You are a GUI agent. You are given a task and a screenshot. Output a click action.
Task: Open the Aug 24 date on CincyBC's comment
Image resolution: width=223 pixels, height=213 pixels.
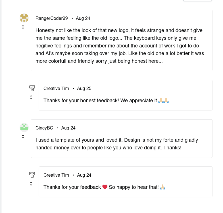point(68,128)
